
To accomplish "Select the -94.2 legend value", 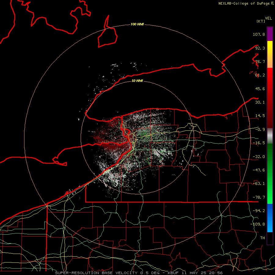I will click(259, 211).
